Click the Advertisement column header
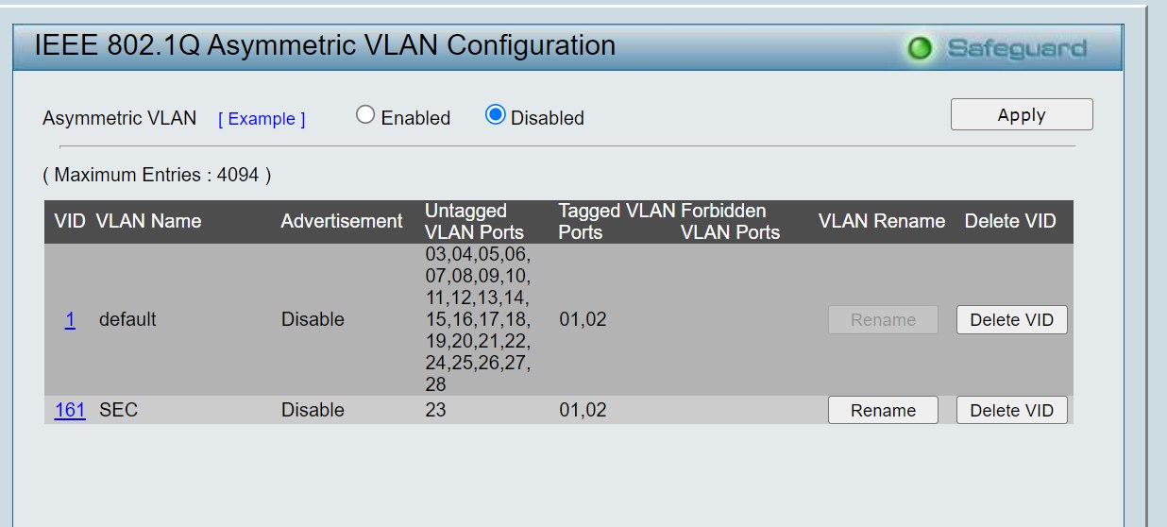The width and height of the screenshot is (1167, 527). coord(342,221)
